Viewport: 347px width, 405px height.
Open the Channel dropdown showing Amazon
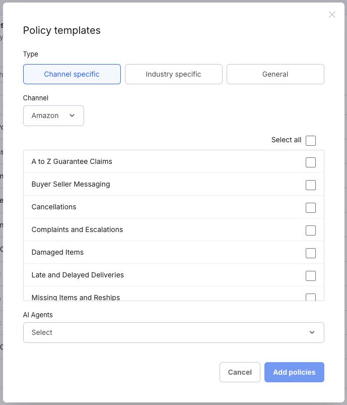[x=53, y=115]
